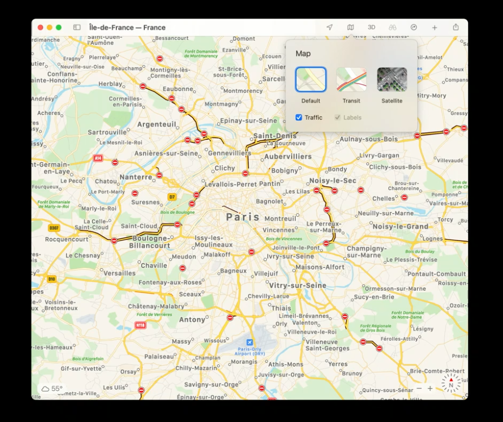The width and height of the screenshot is (503, 422).
Task: Open the incident marker below Meudon
Action: point(183,268)
